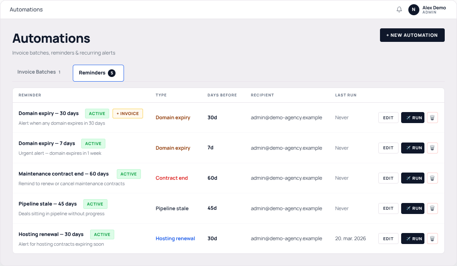This screenshot has height=266, width=457.
Task: Click ACTIVE badge of Domain expiry 7 days
Action: click(x=93, y=144)
